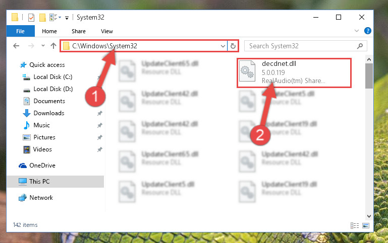
Task: Open the Explorer help question mark
Action: pyautogui.click(x=367, y=31)
